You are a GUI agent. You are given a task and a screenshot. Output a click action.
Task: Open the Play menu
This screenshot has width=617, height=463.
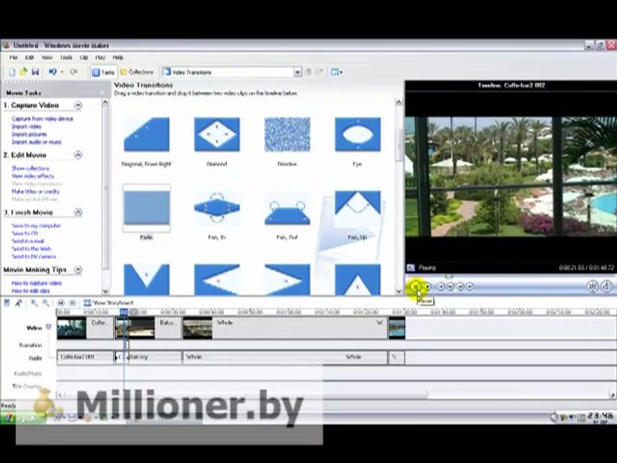[100, 57]
